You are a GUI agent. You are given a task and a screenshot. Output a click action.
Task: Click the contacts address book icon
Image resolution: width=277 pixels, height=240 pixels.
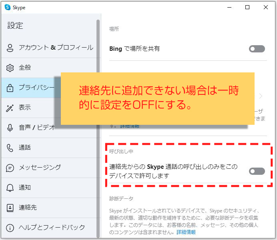pos(10,208)
